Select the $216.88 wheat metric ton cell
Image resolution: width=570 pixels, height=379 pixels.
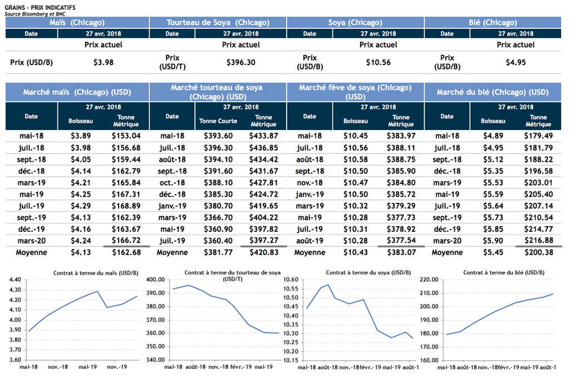click(538, 241)
